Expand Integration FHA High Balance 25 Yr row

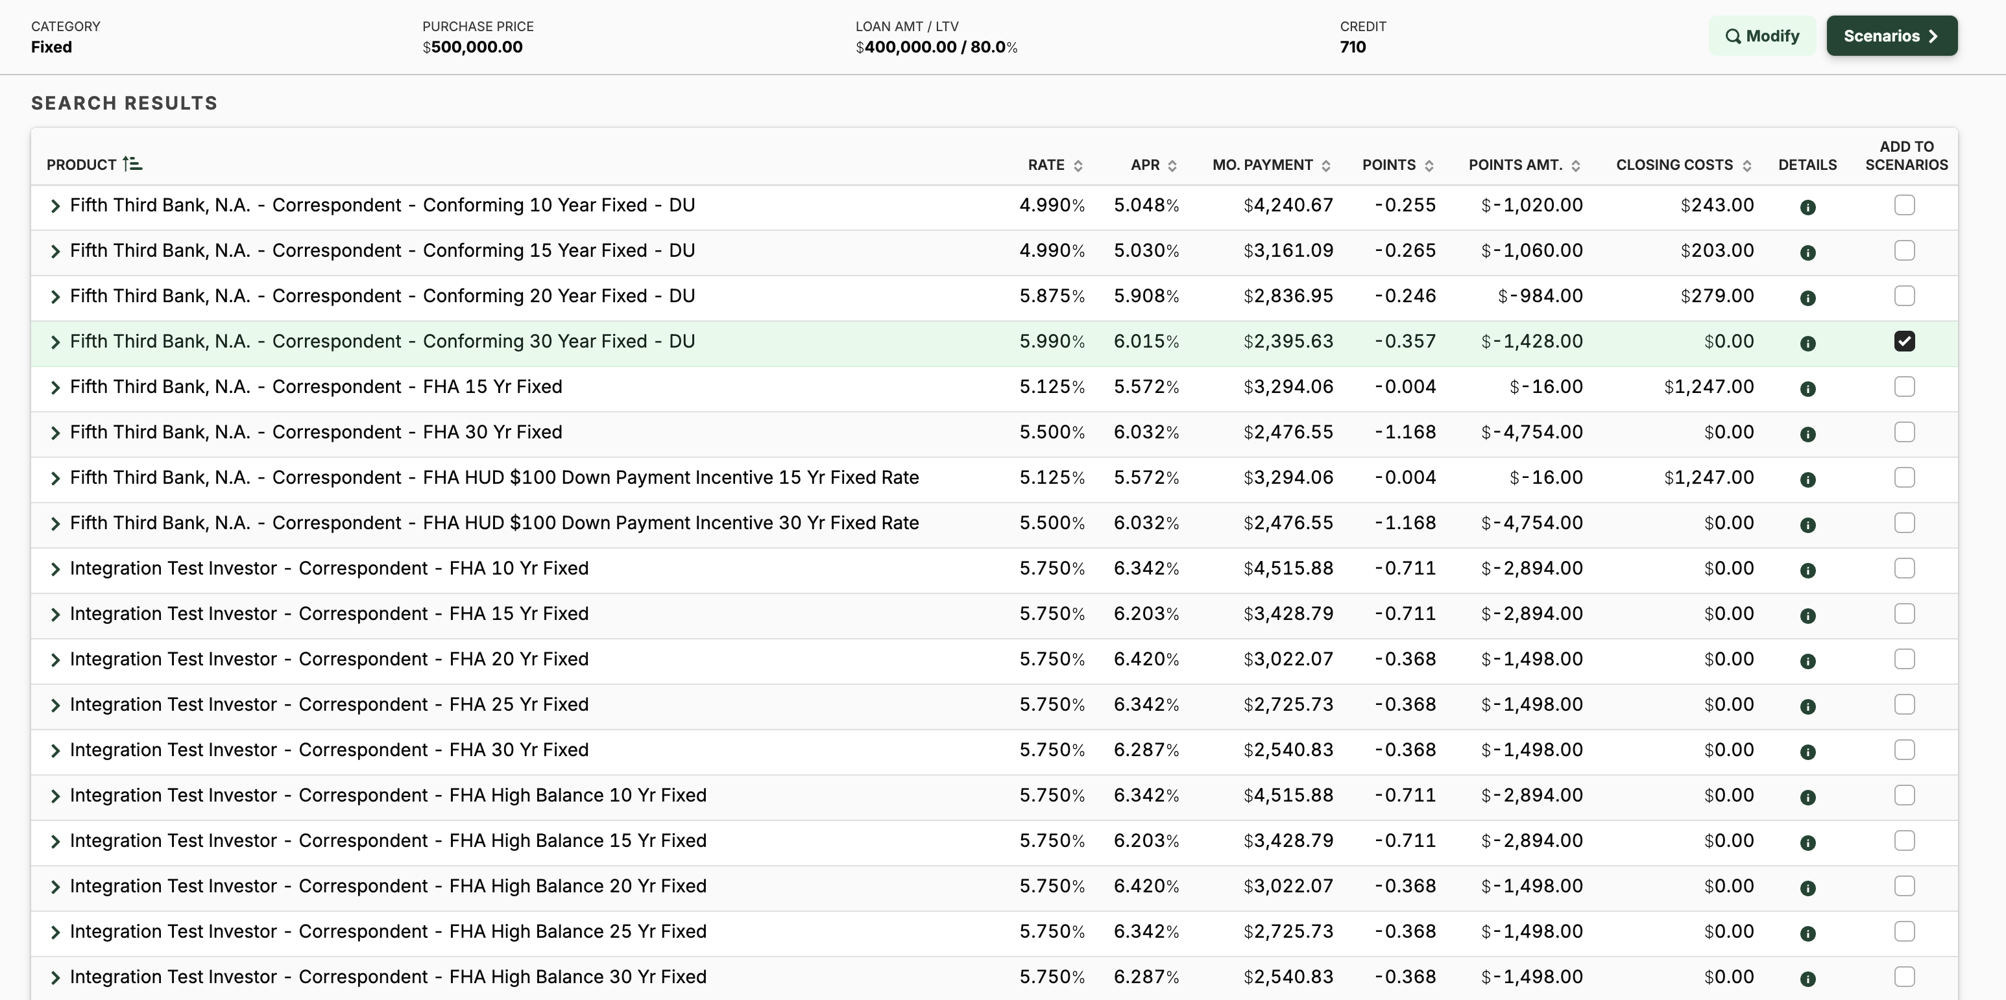[x=54, y=933]
